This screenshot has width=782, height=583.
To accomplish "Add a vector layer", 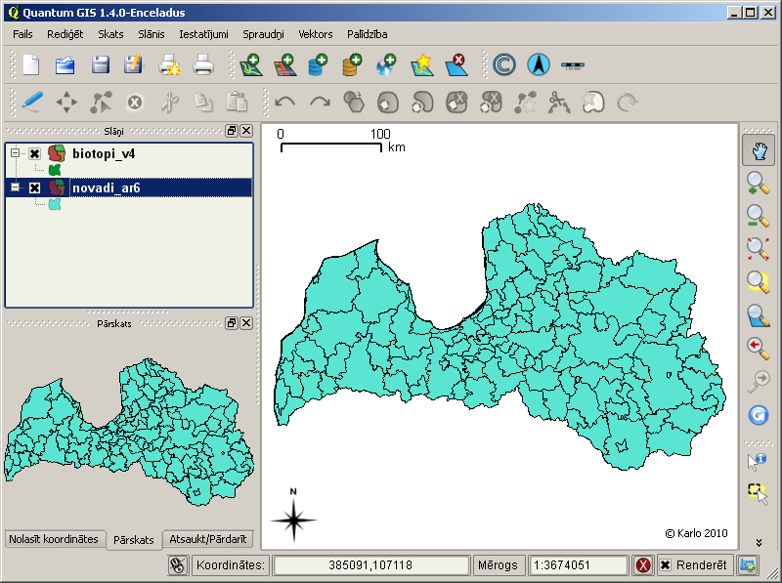I will pyautogui.click(x=251, y=65).
